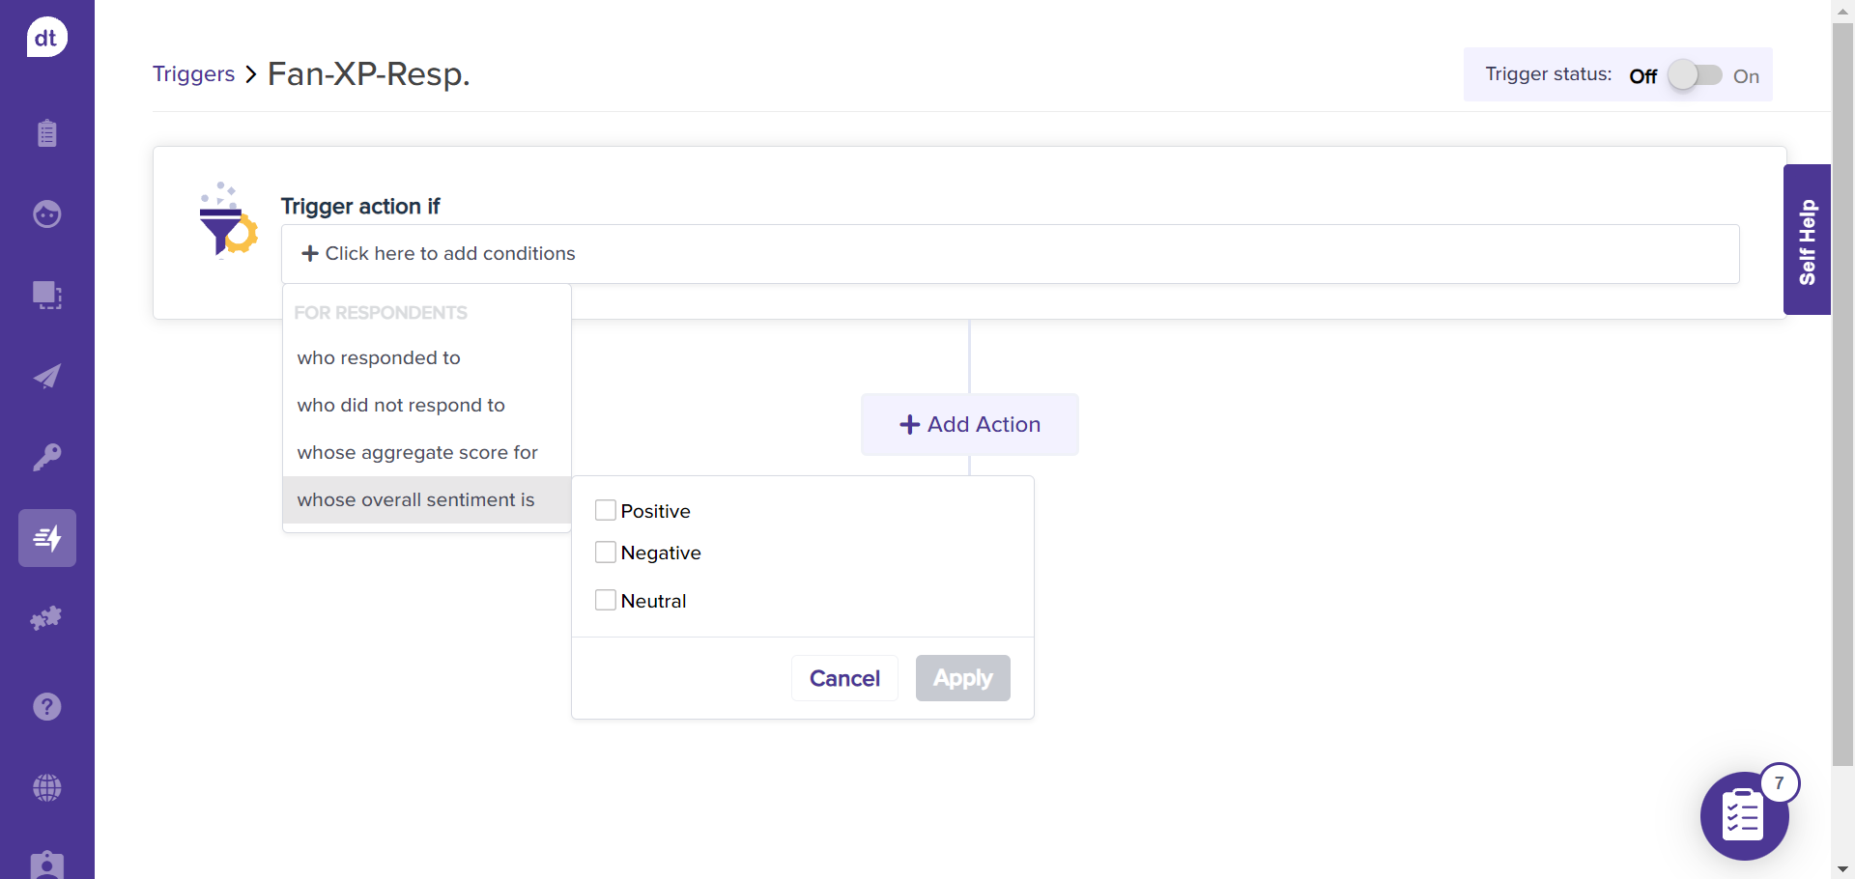Open the key icon in sidebar
The height and width of the screenshot is (879, 1855).
[46, 457]
